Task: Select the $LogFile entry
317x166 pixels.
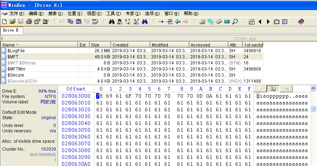Action: pos(132,51)
